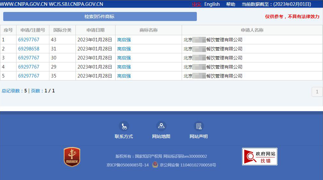This screenshot has width=323, height=180.
Task: Click the 版权所有:国家知识产权局 text
Action: tap(139, 156)
